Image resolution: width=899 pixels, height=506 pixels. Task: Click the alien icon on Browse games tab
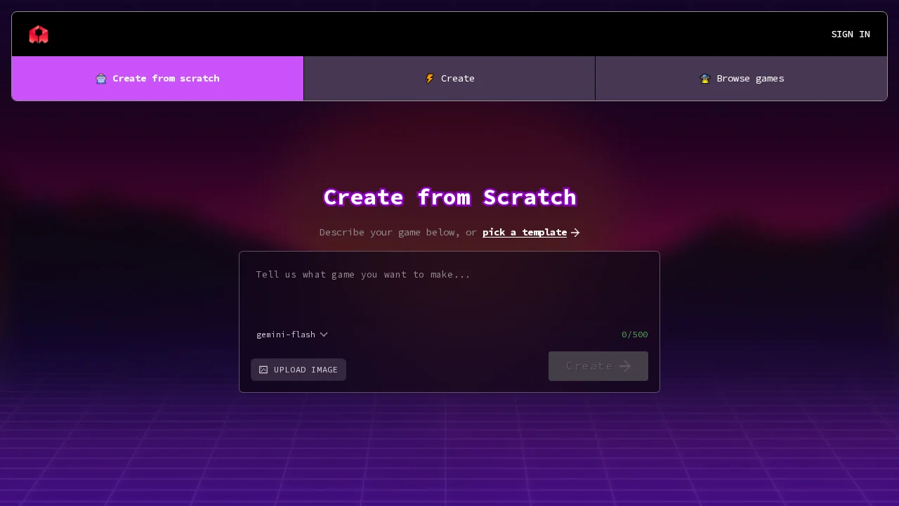click(x=705, y=79)
